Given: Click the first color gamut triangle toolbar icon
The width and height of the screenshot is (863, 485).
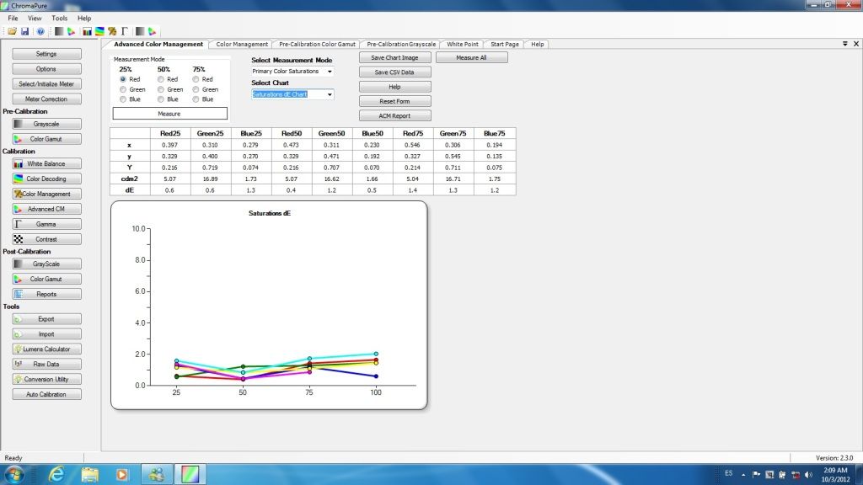Looking at the screenshot, I should (x=72, y=31).
